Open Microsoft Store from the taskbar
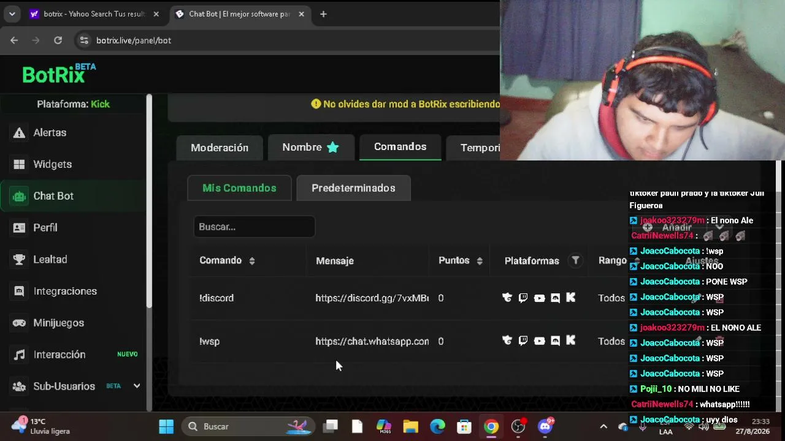Viewport: 785px width, 441px height. pos(464,426)
